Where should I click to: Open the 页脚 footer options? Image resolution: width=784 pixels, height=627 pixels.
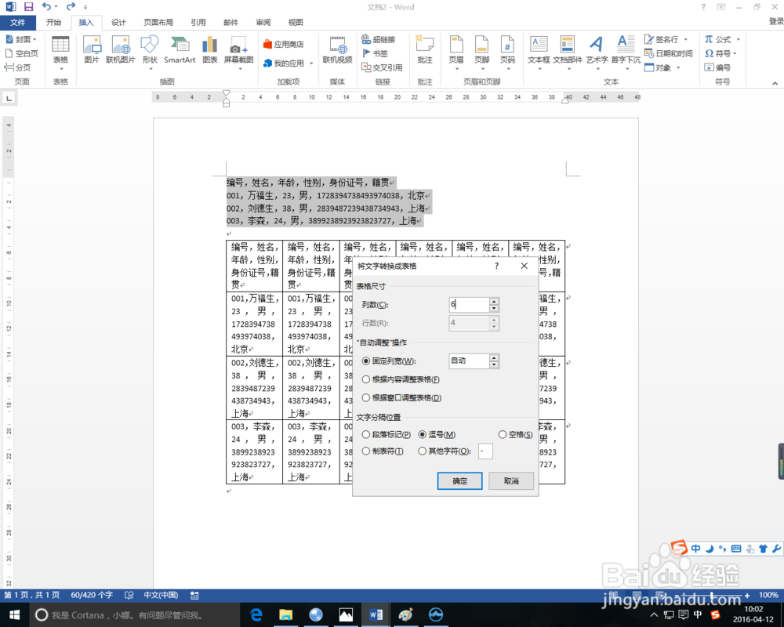coord(481,51)
